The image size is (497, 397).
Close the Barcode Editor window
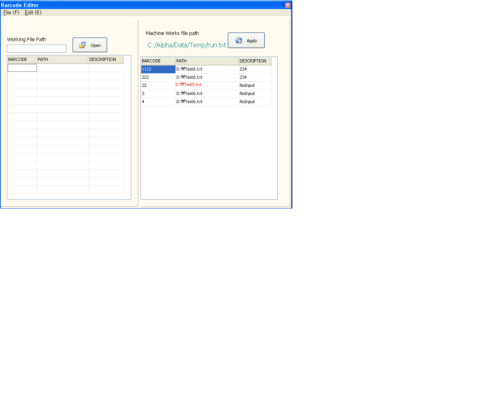pos(288,5)
